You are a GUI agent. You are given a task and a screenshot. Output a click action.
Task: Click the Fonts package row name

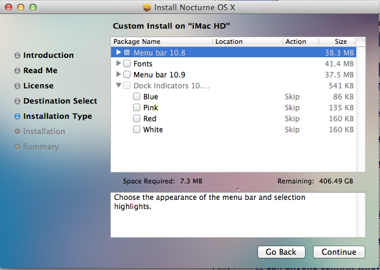143,63
